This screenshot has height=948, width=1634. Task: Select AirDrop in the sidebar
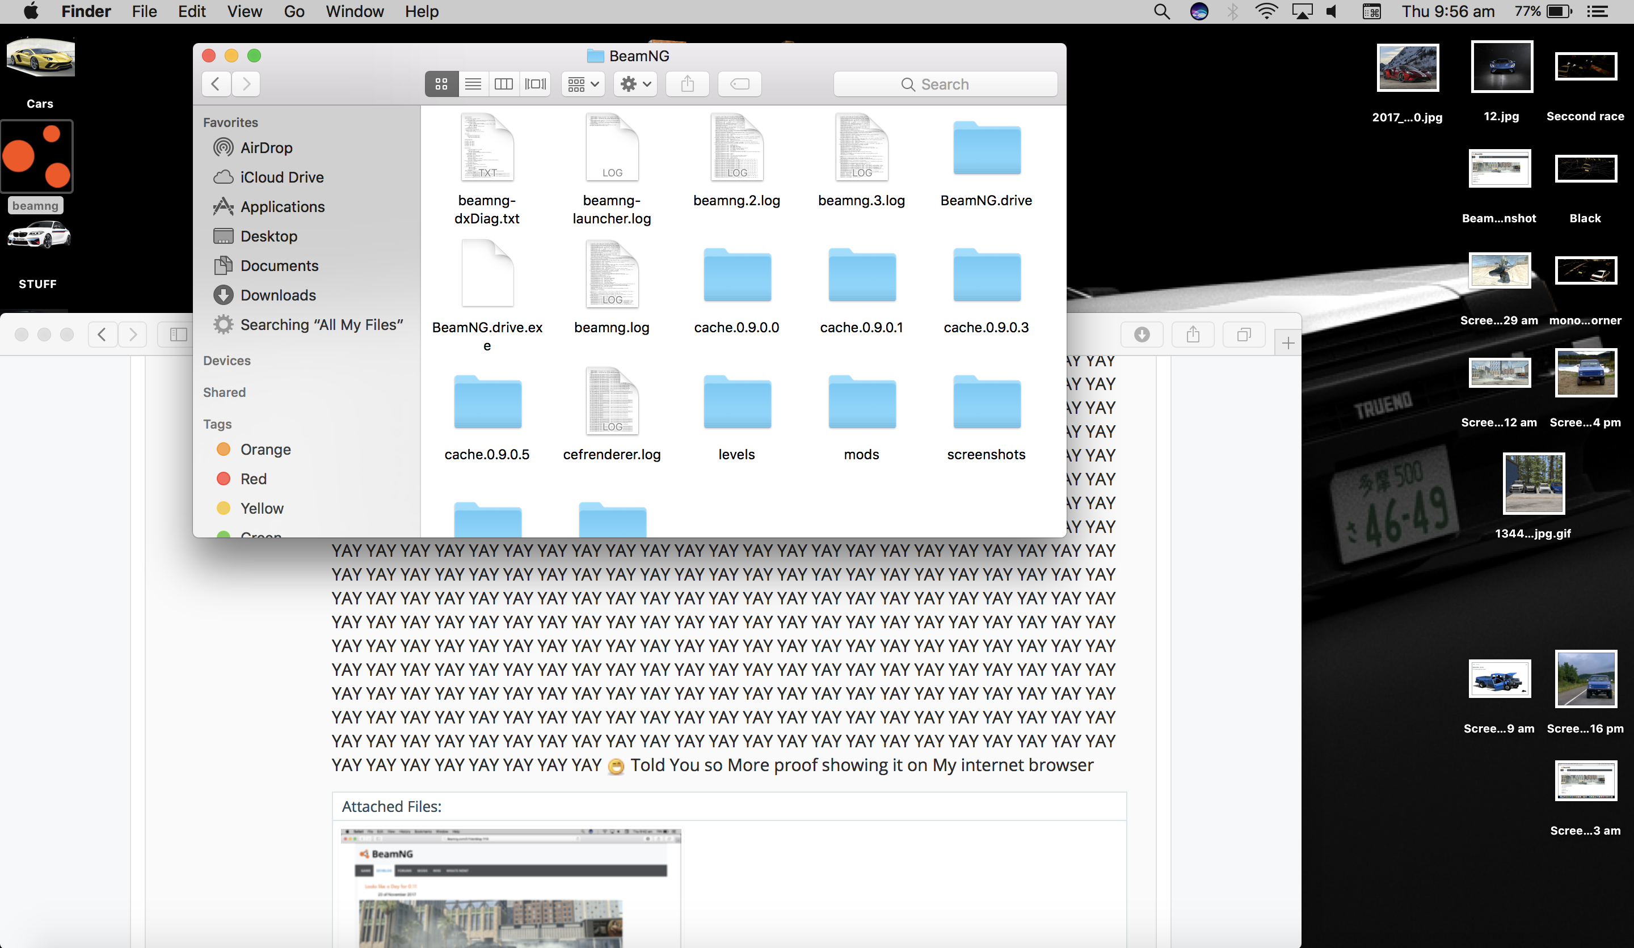click(x=267, y=148)
